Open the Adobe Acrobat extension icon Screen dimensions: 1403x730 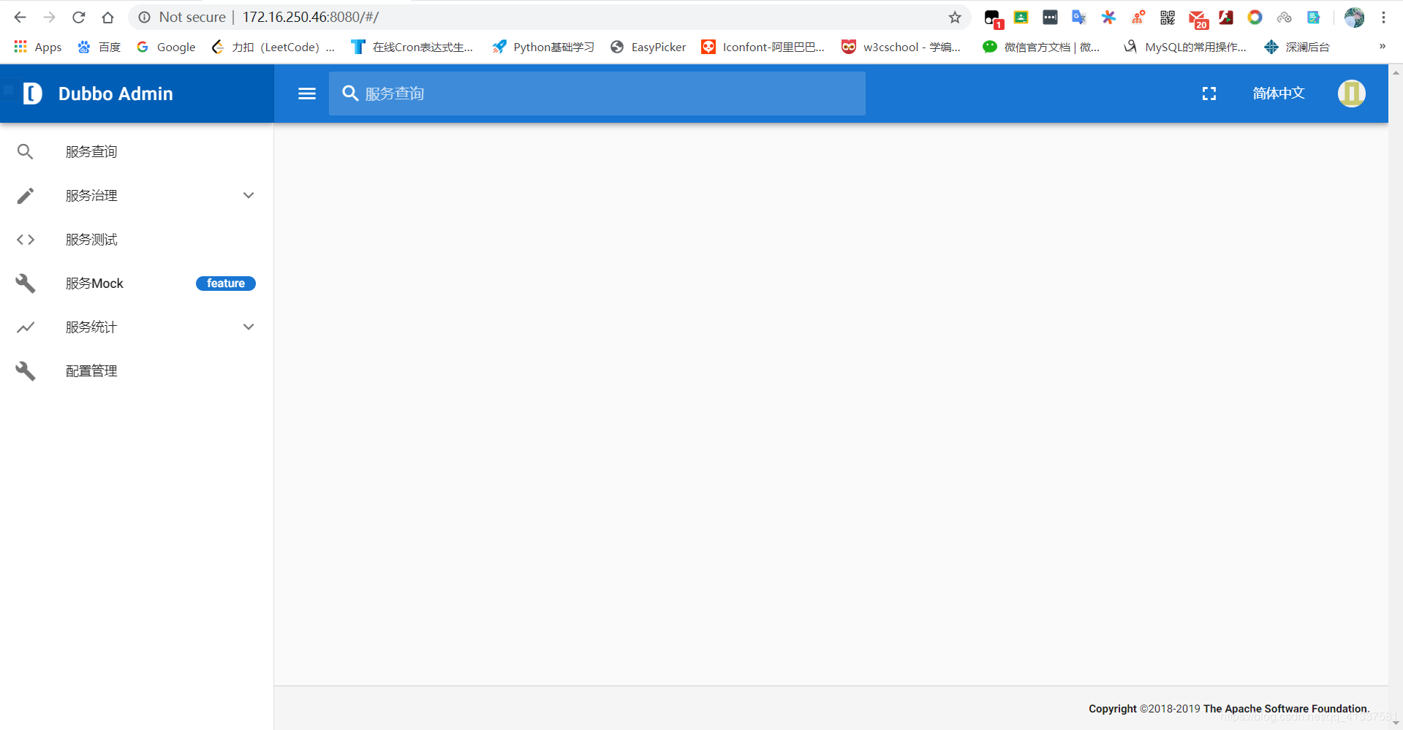point(1226,17)
